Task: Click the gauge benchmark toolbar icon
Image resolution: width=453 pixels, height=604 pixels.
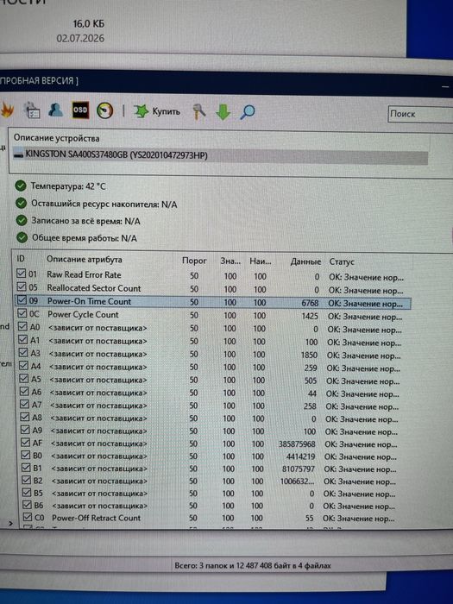Action: tap(104, 111)
